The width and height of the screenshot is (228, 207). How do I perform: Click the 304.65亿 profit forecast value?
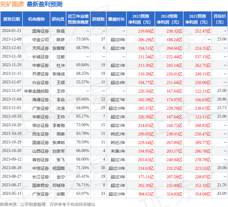click(146, 194)
